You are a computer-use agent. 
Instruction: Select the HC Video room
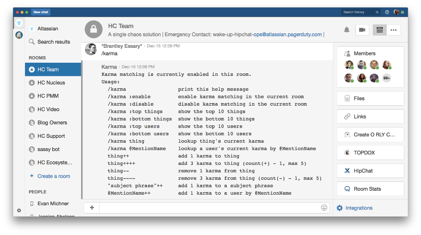click(53, 110)
